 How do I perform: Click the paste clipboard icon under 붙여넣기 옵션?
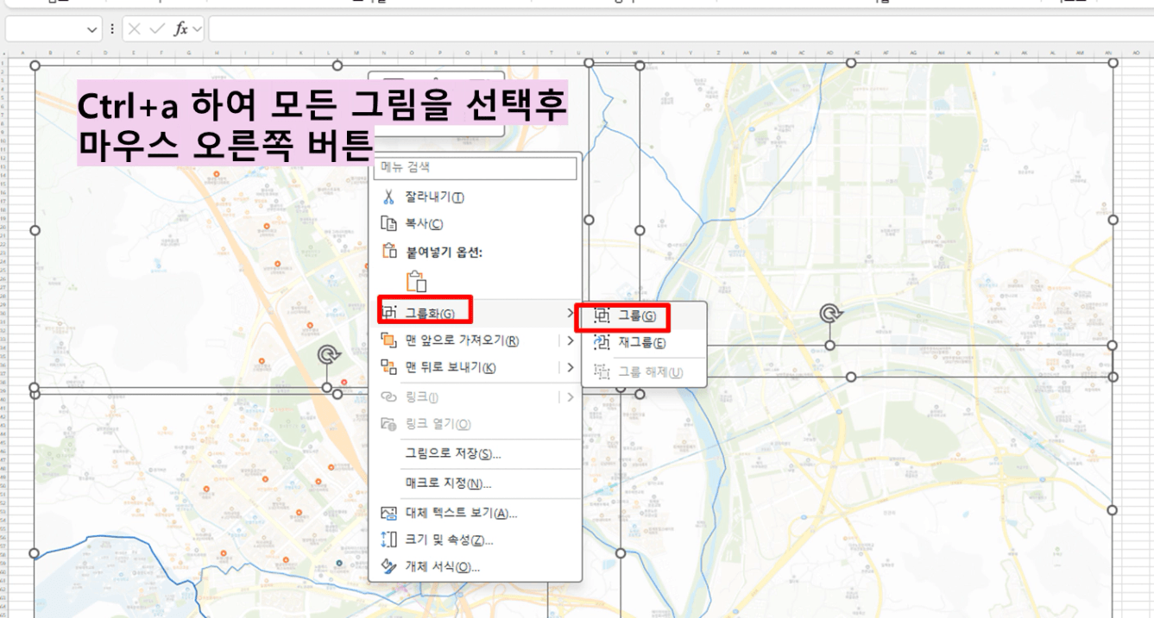point(416,281)
